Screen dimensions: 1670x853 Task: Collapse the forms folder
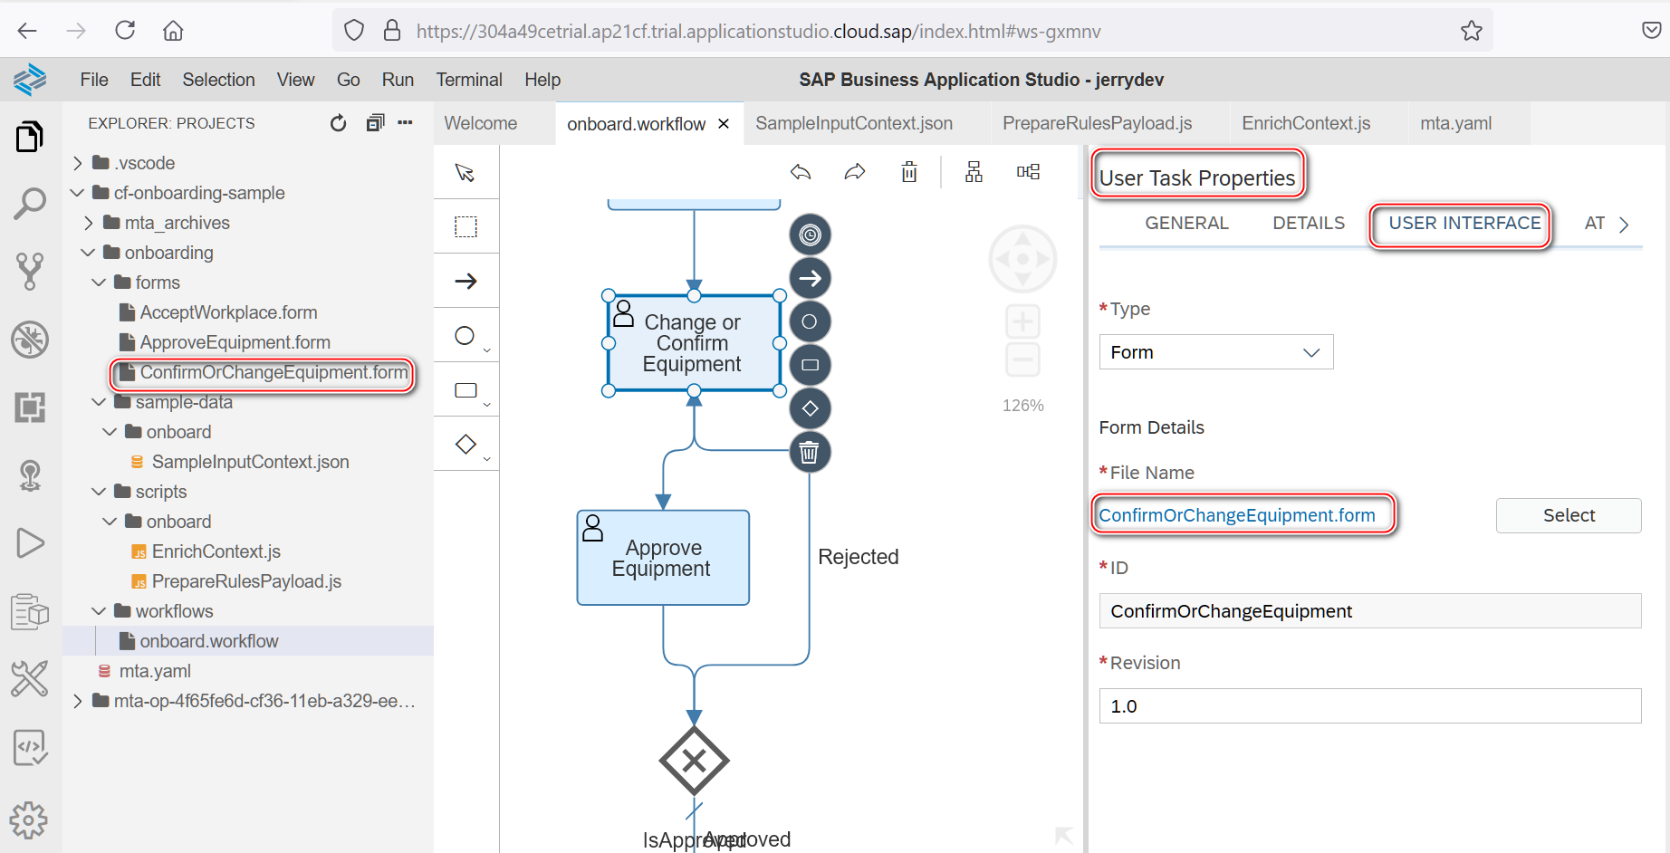click(100, 282)
